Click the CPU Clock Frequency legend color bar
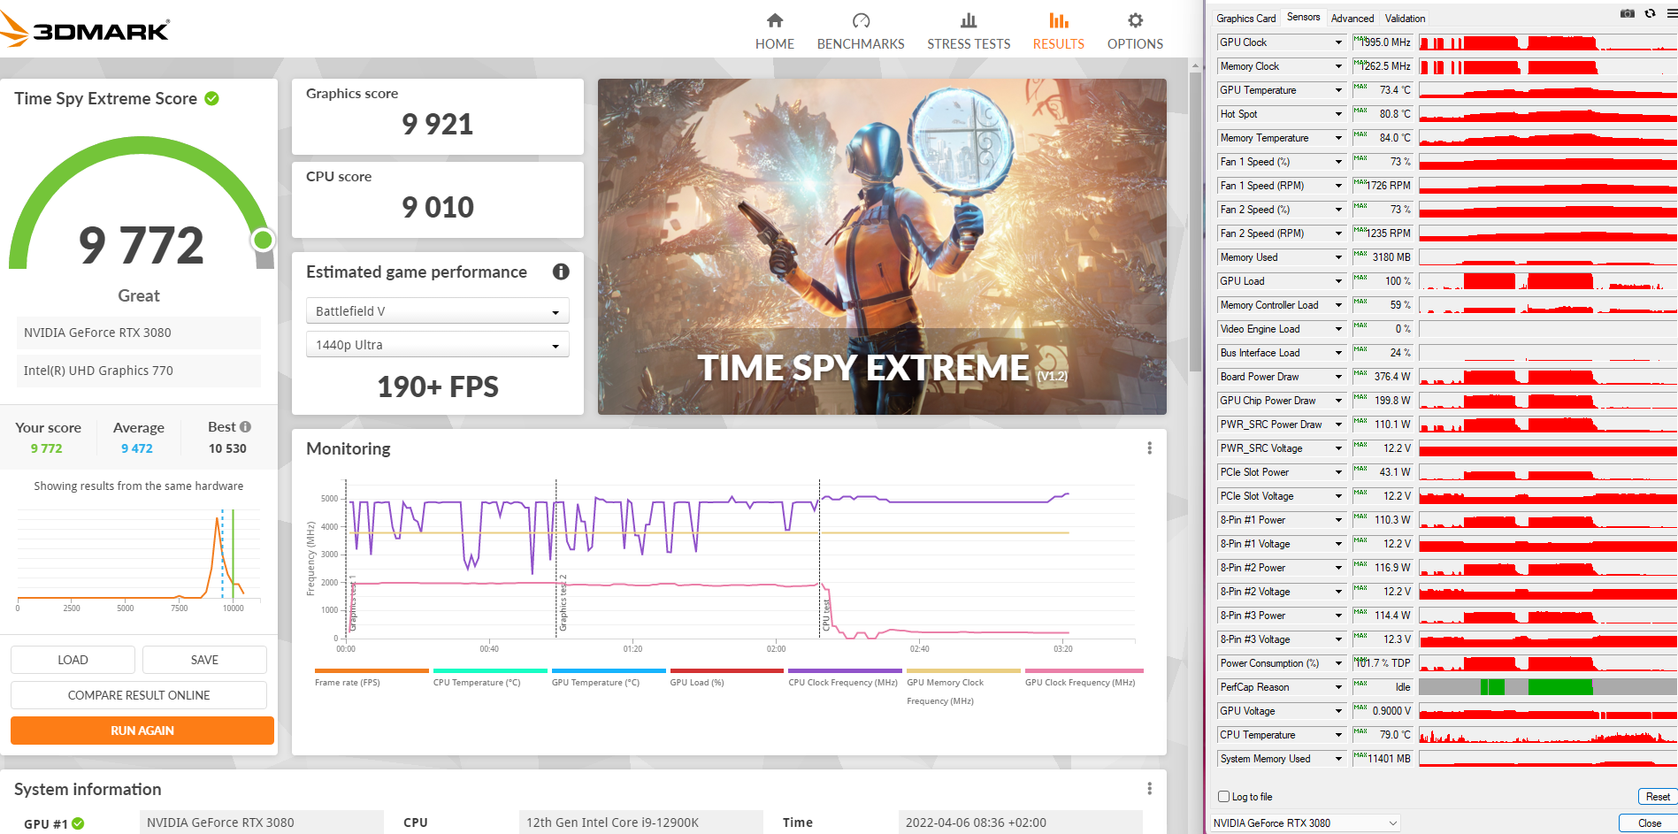This screenshot has height=834, width=1678. pos(845,670)
